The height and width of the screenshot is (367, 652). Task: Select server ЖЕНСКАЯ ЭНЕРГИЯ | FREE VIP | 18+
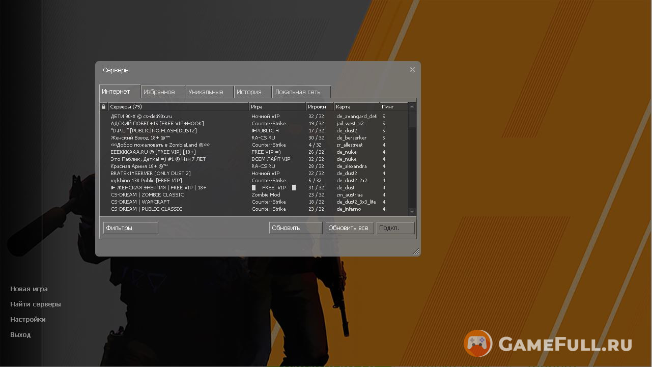pyautogui.click(x=254, y=188)
